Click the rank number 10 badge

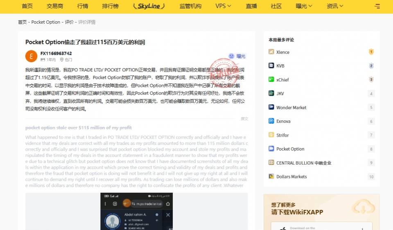pos(371,177)
